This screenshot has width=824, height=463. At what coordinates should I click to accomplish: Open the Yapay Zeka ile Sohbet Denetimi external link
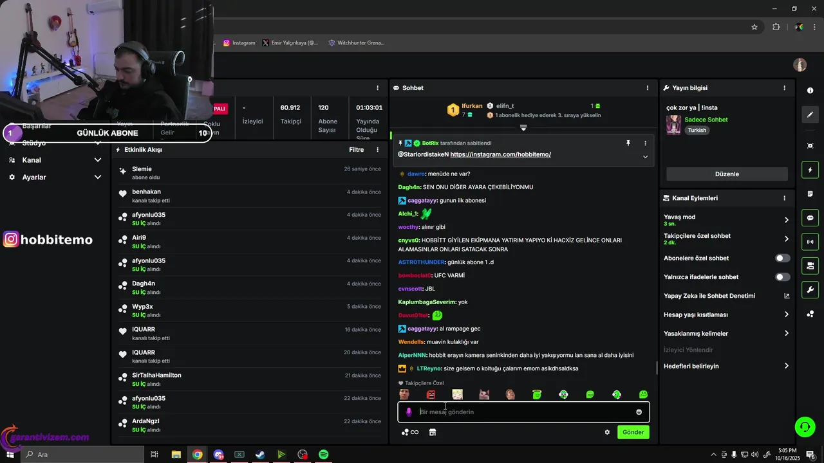pyautogui.click(x=786, y=296)
